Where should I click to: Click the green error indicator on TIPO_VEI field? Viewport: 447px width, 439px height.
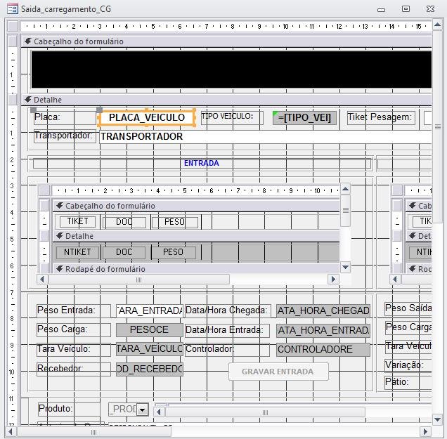276,112
